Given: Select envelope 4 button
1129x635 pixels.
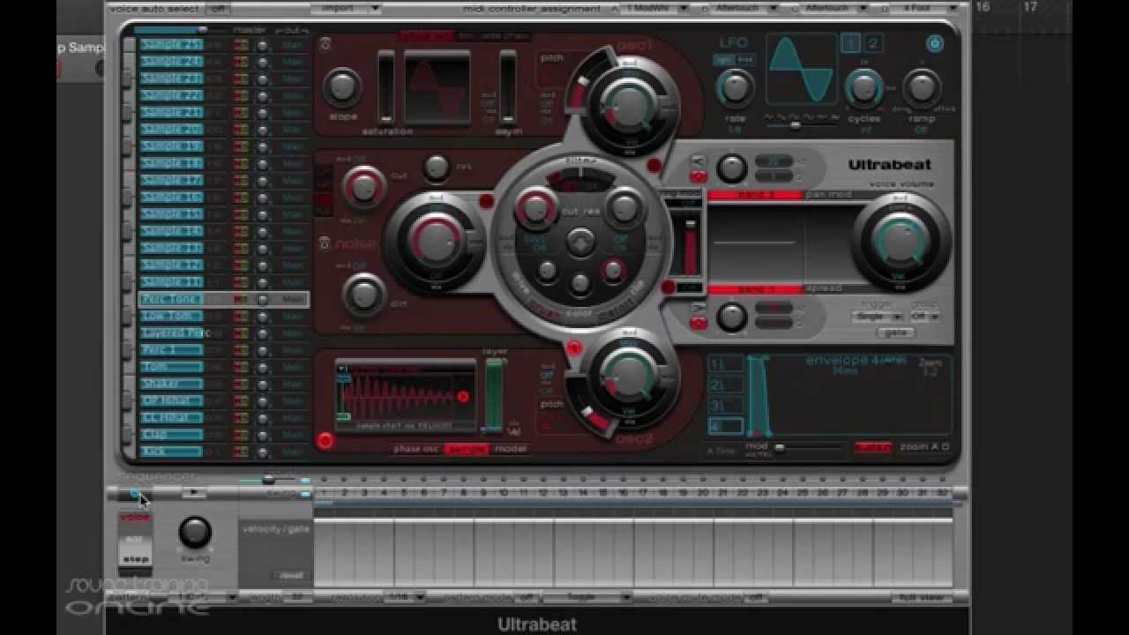Looking at the screenshot, I should point(726,426).
